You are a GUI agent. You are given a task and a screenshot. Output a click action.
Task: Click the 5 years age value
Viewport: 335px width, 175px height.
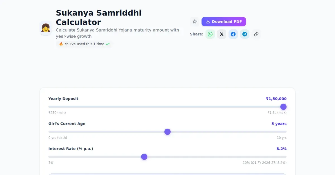(279, 124)
